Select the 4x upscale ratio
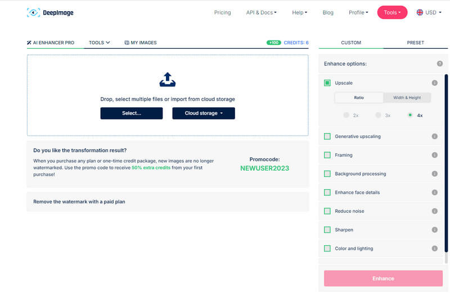The width and height of the screenshot is (450, 293). click(410, 115)
